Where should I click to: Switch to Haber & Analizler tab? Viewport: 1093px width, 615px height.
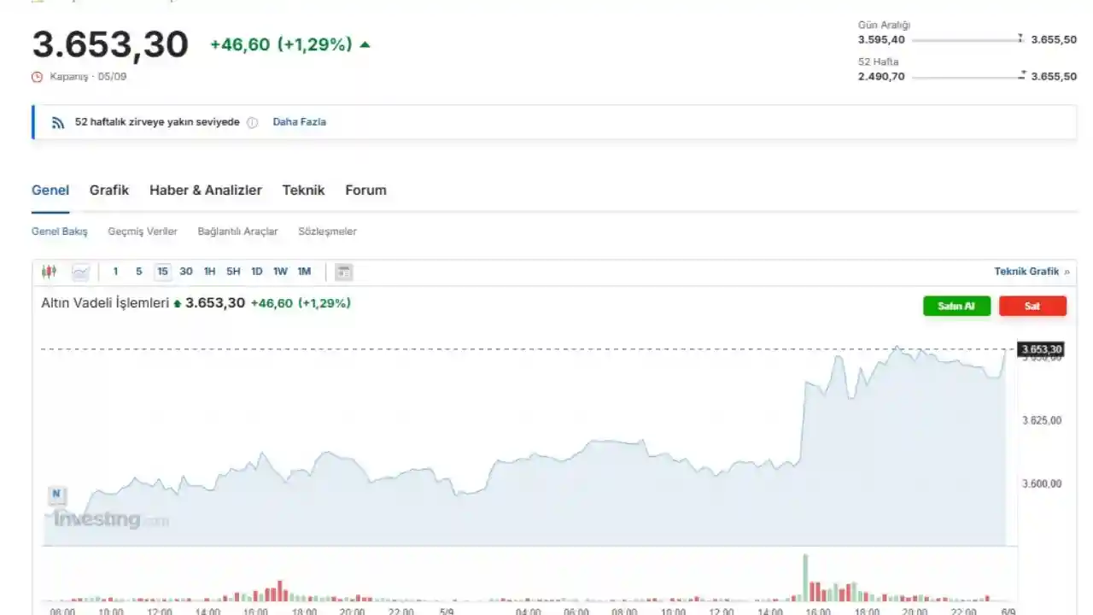pyautogui.click(x=205, y=190)
